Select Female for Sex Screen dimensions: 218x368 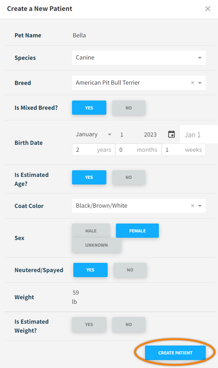[x=137, y=231]
